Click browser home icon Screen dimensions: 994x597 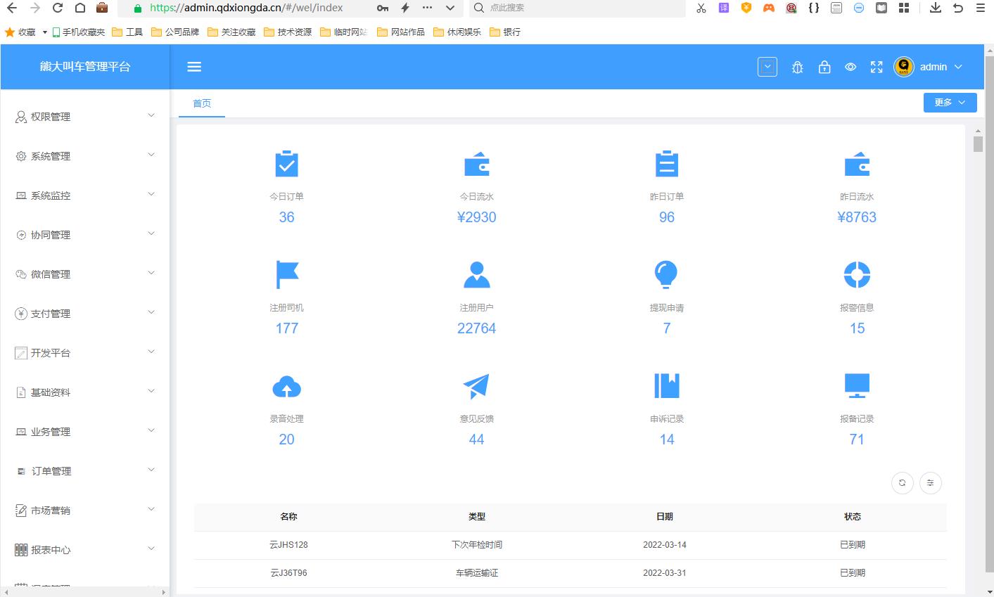(x=80, y=8)
